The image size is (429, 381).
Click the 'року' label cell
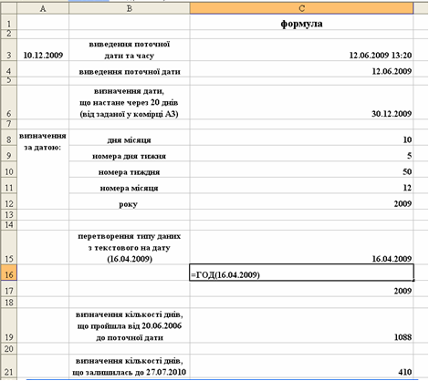pyautogui.click(x=130, y=201)
